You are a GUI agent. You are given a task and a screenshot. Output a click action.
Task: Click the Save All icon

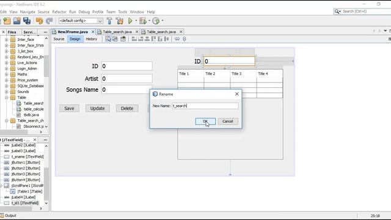27,21
